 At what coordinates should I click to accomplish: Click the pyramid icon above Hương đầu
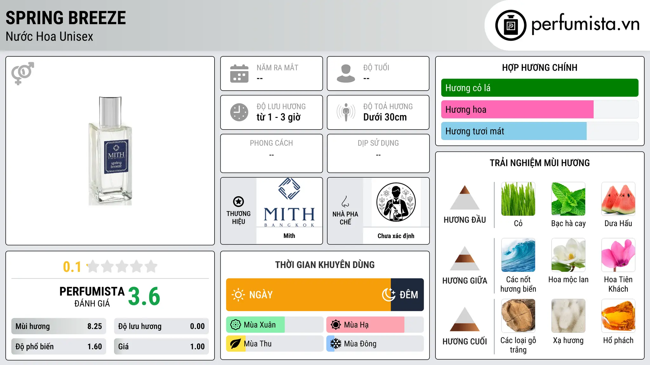click(465, 197)
